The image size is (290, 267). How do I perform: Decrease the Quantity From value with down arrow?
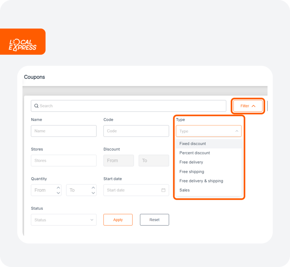coord(58,193)
